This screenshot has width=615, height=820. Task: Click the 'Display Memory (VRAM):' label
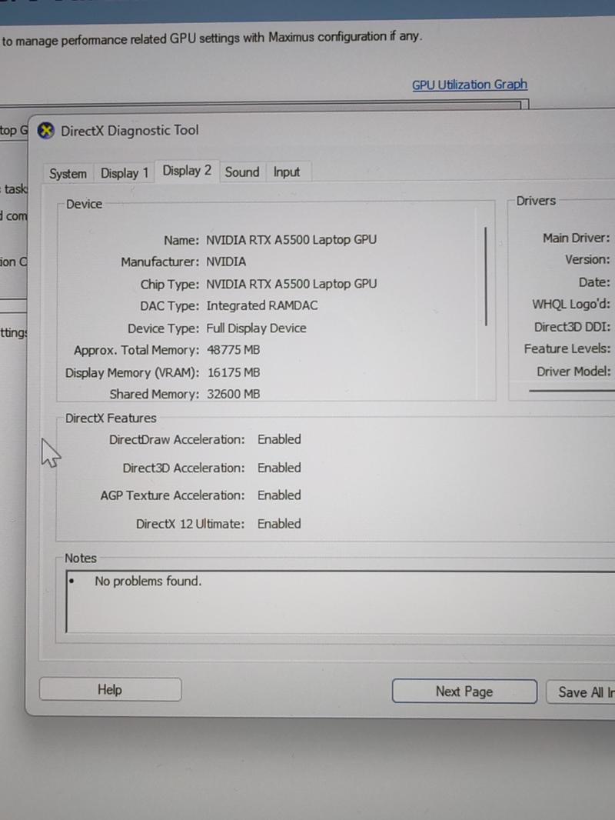pos(132,373)
